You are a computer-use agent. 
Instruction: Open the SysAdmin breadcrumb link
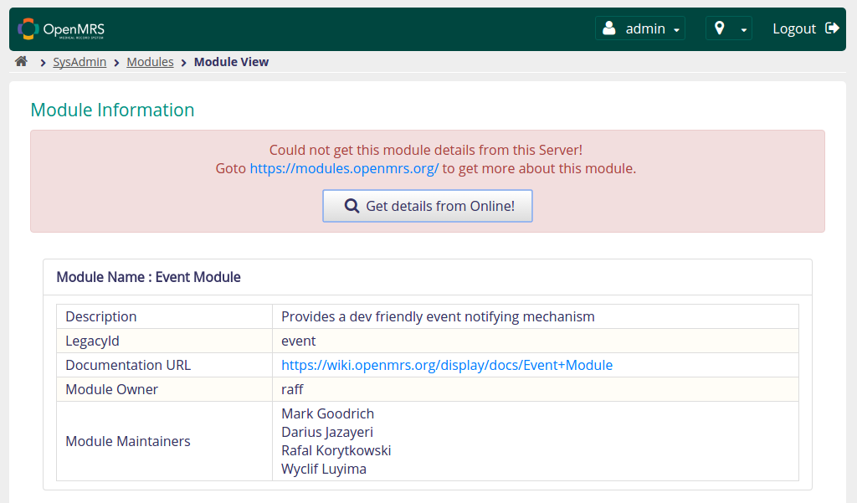click(80, 62)
